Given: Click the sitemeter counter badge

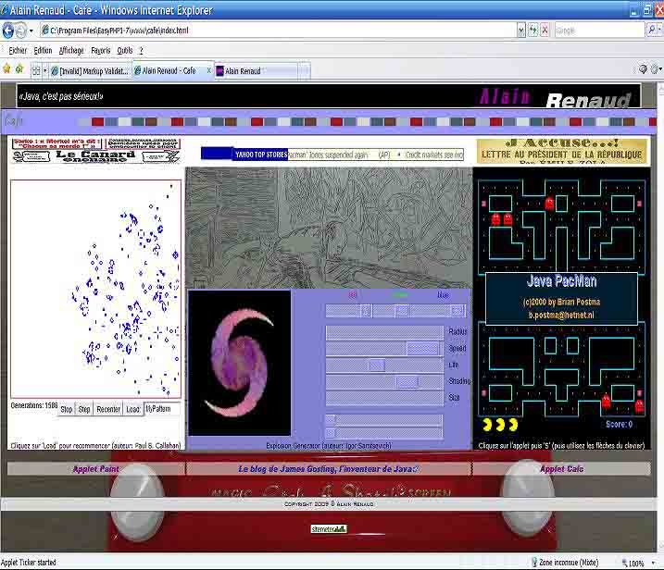Looking at the screenshot, I should click(329, 529).
